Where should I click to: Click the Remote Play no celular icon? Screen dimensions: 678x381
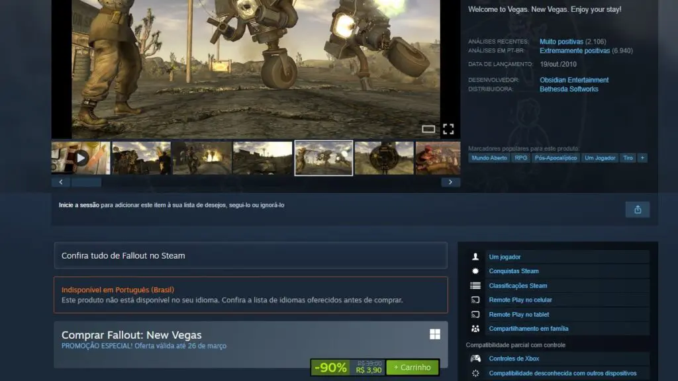click(x=474, y=300)
